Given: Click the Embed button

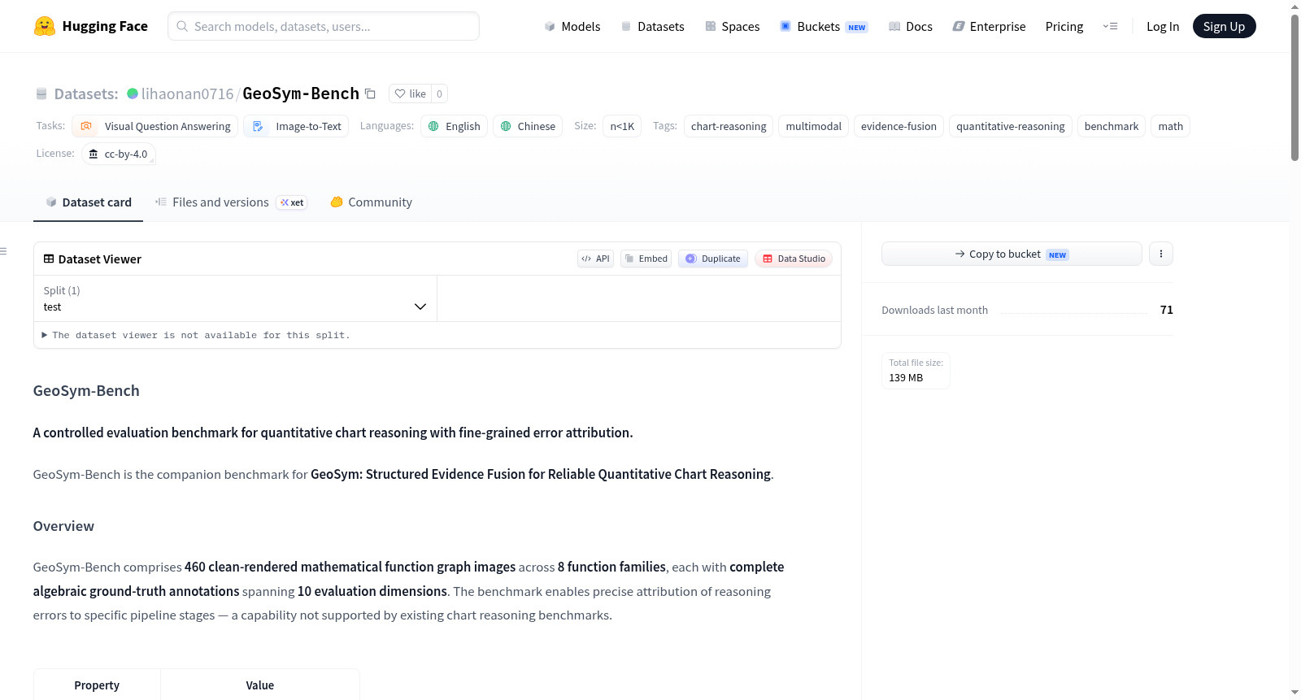Looking at the screenshot, I should [646, 259].
